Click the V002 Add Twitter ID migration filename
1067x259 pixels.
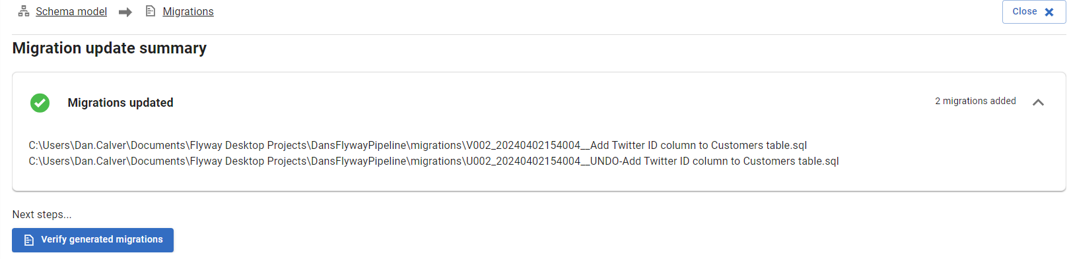[637, 145]
